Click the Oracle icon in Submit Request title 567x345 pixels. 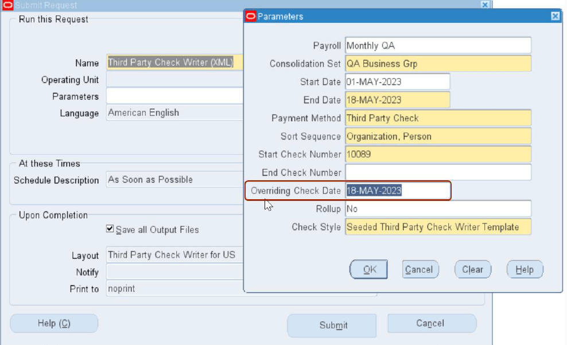pyautogui.click(x=7, y=5)
